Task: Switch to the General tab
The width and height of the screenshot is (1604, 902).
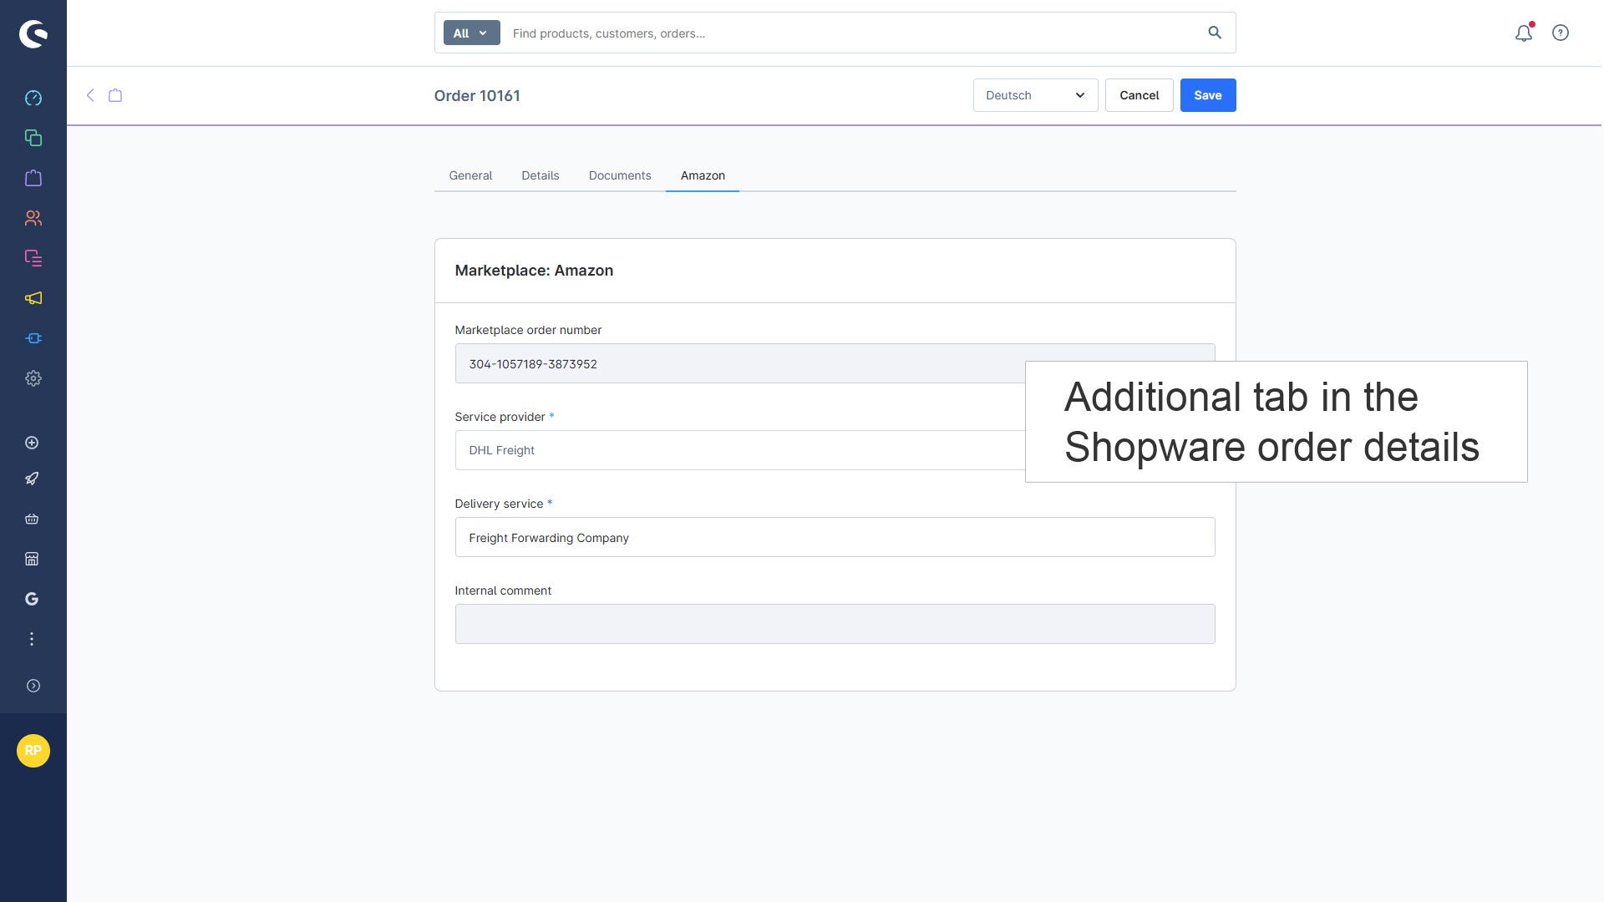Action: pos(470,175)
